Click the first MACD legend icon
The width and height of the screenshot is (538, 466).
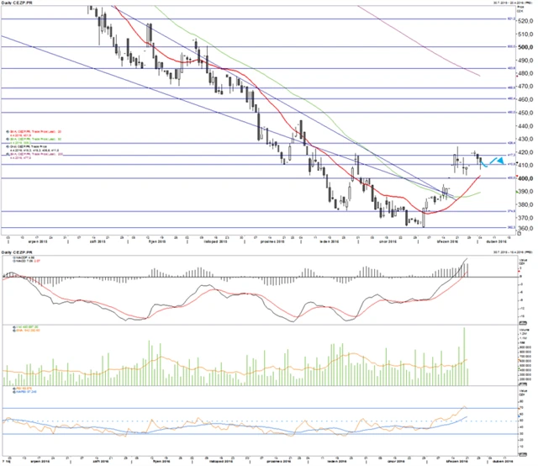[x=14, y=257]
